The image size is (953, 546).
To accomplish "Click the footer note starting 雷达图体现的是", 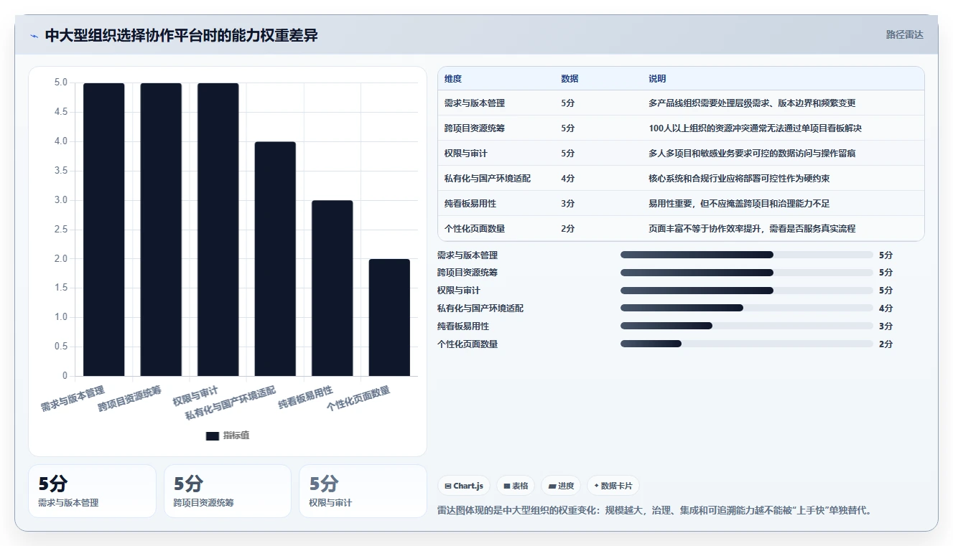I will click(656, 511).
